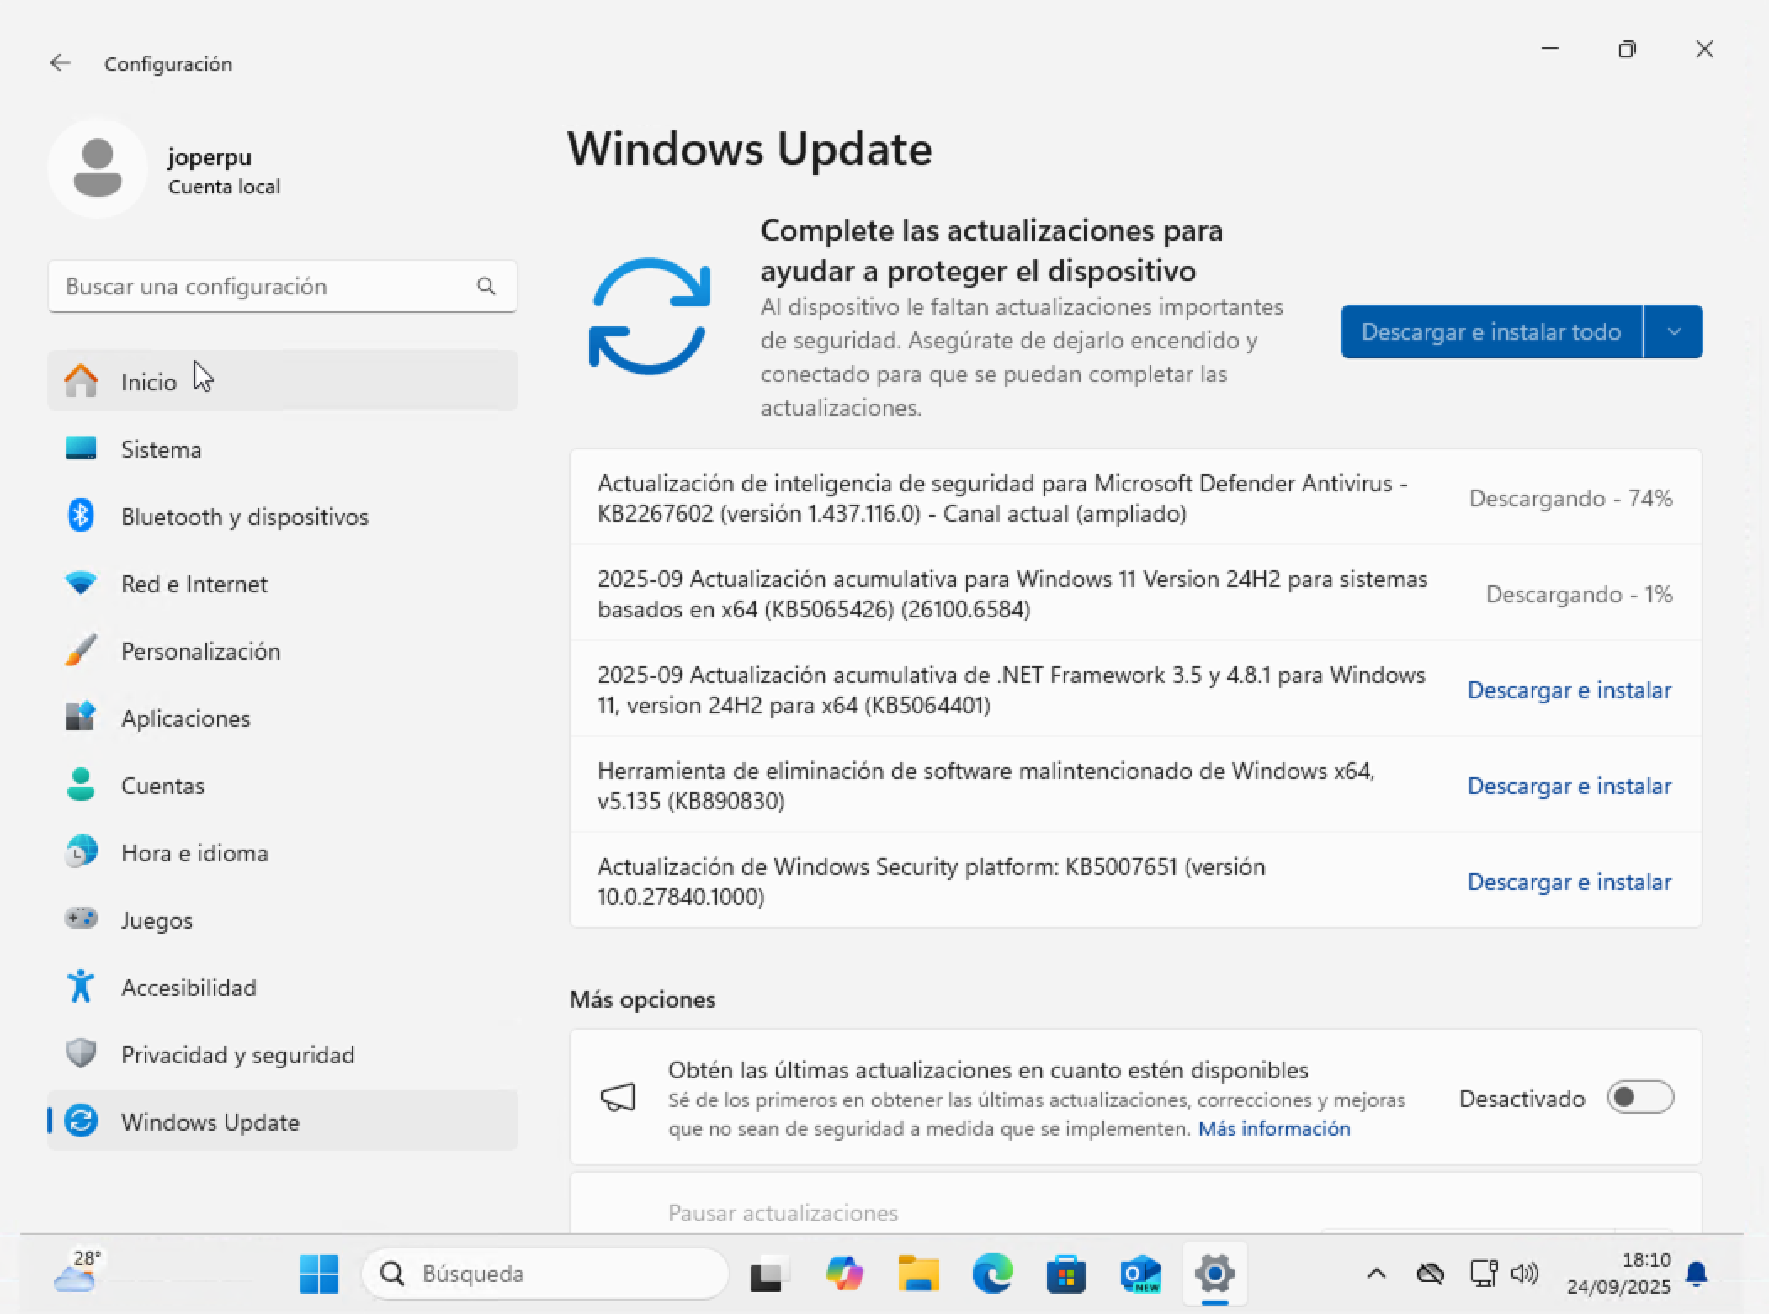1769x1314 pixels.
Task: Open Bluetooth y dispositivos icon
Action: point(81,516)
